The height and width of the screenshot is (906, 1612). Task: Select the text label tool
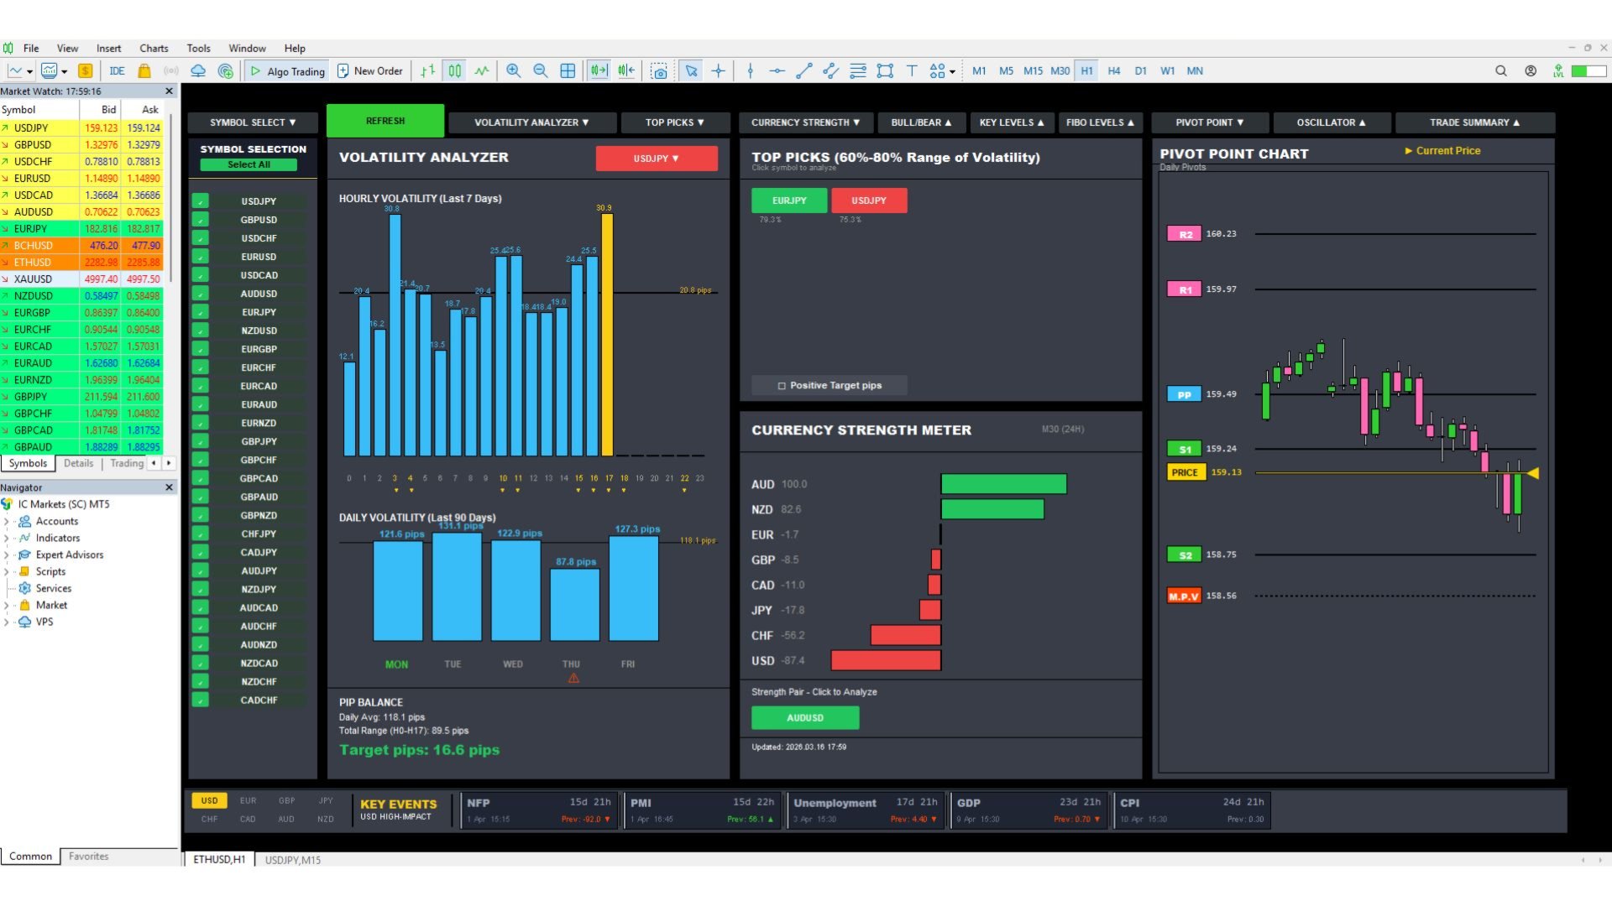click(x=911, y=71)
